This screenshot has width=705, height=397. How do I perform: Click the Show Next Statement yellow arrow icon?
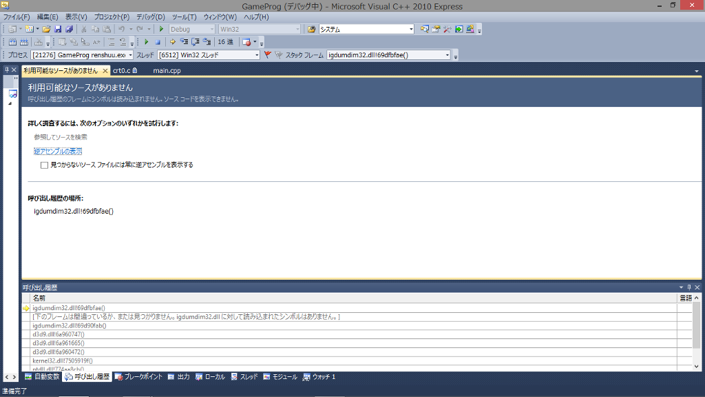point(173,42)
